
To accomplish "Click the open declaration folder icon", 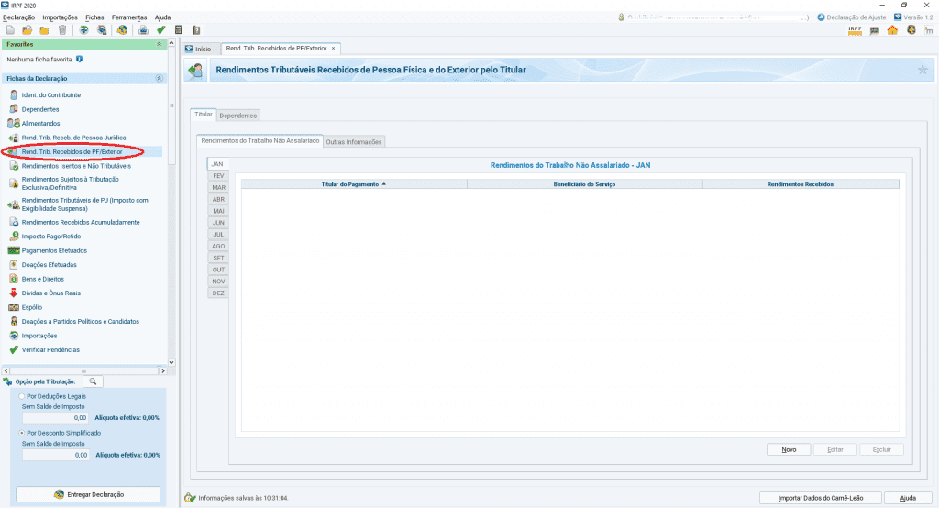I will point(27,30).
